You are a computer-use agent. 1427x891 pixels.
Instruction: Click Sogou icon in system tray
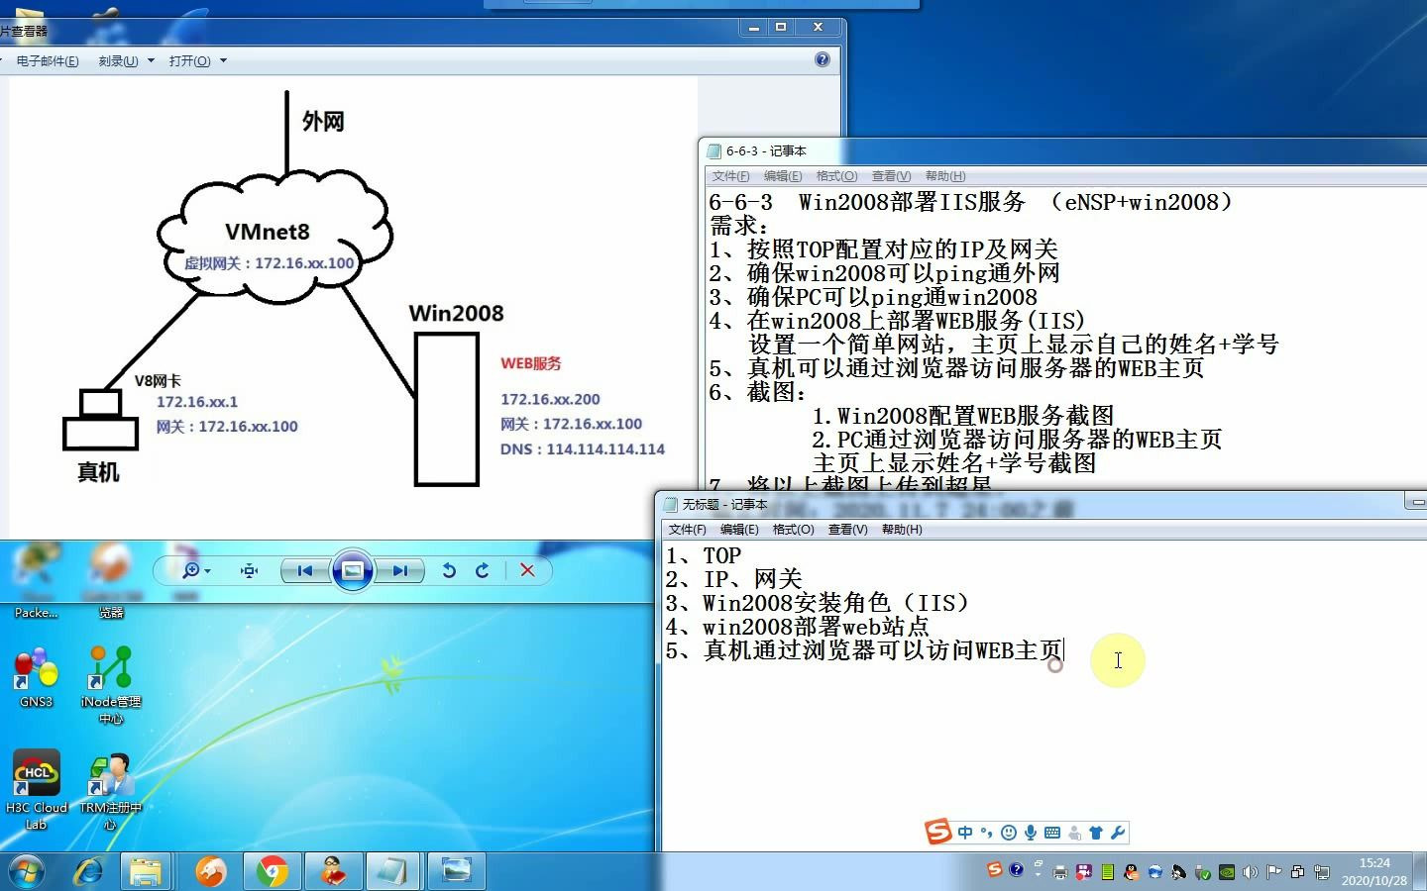[995, 869]
